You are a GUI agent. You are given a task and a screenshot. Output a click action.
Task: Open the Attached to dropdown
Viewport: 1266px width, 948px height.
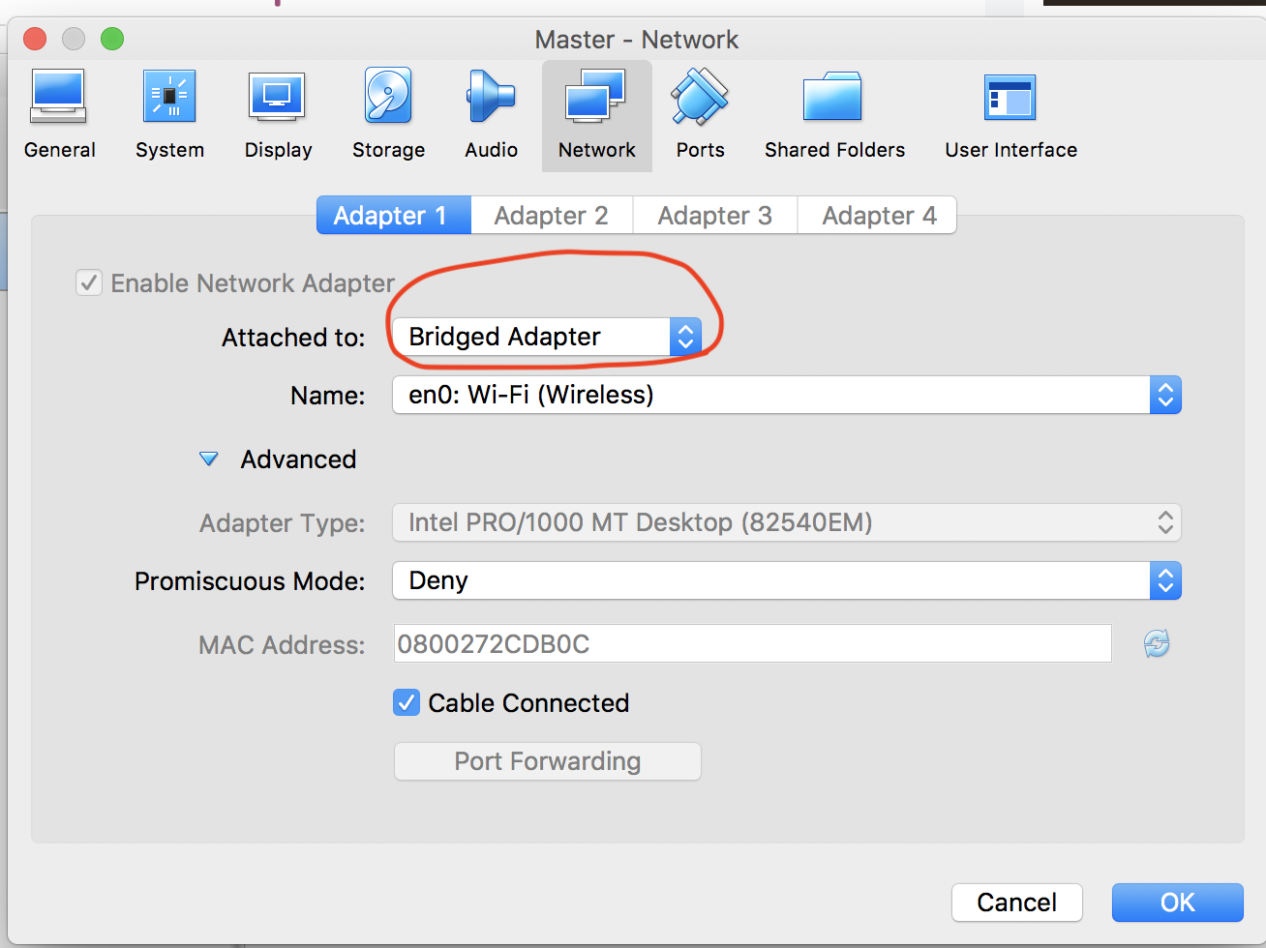685,337
